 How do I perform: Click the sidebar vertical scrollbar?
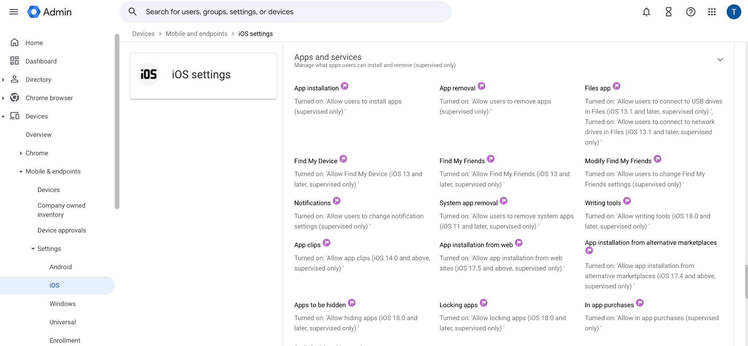117,121
